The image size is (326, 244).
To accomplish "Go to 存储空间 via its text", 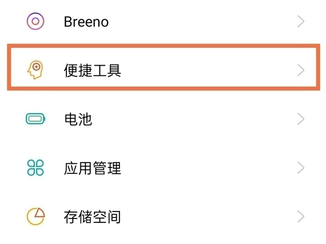I will tap(92, 217).
